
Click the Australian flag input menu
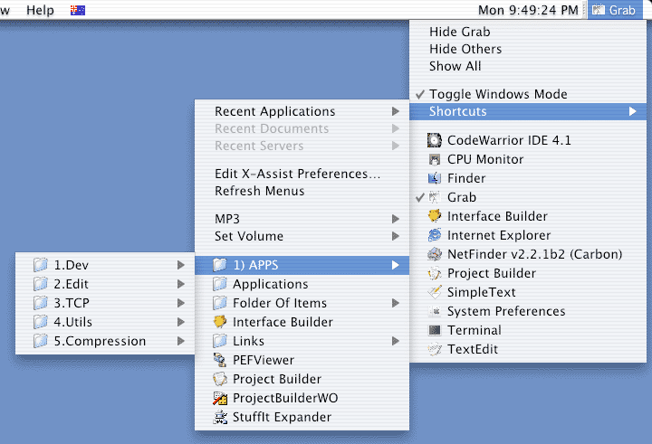(x=78, y=10)
